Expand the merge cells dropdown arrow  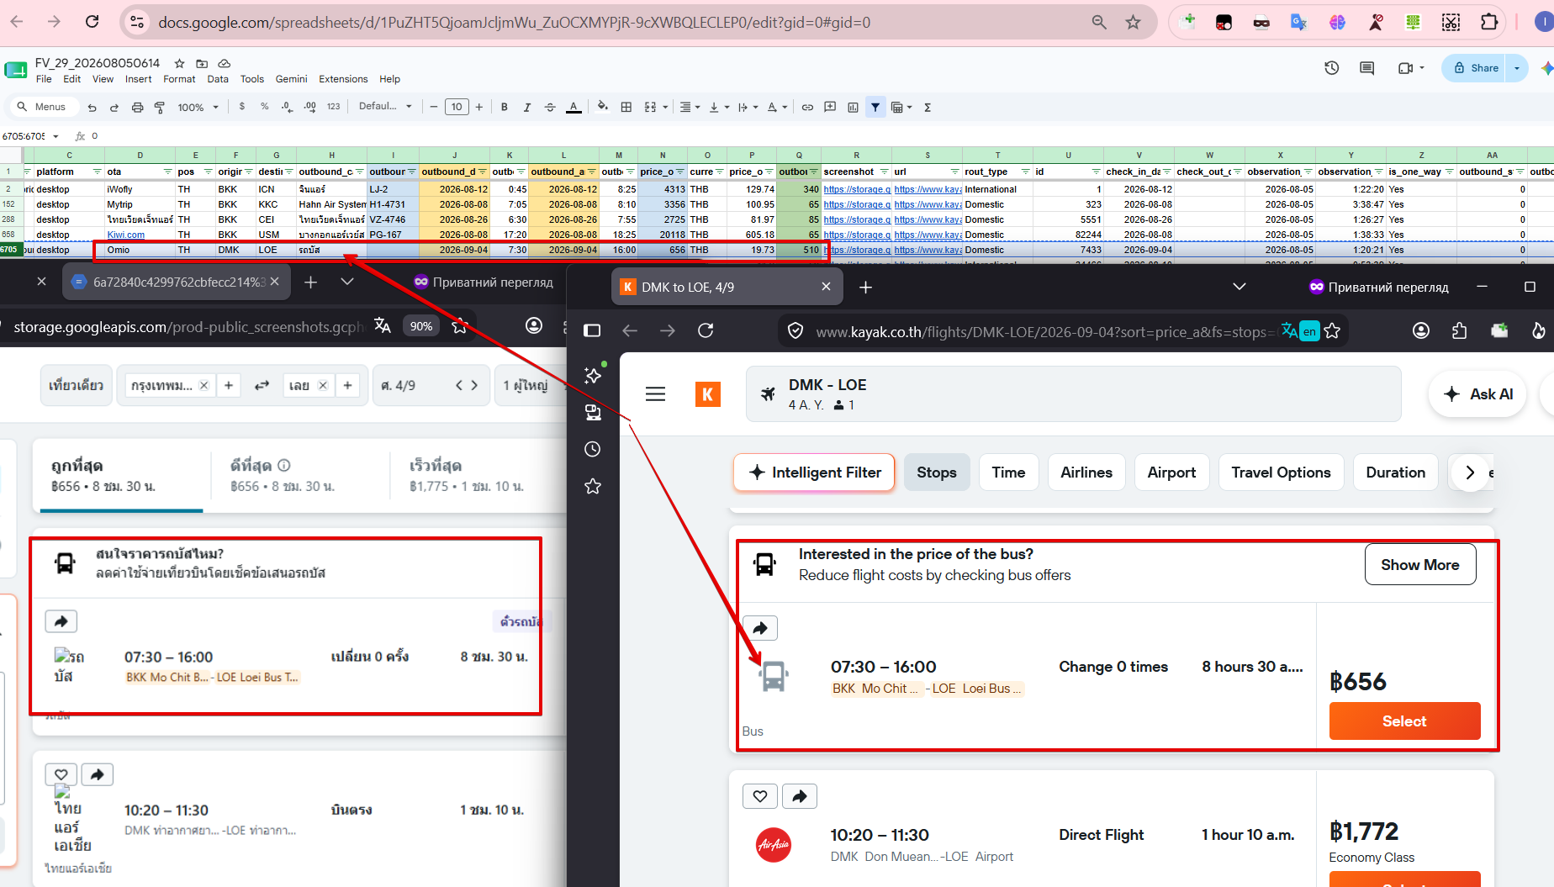[x=665, y=107]
